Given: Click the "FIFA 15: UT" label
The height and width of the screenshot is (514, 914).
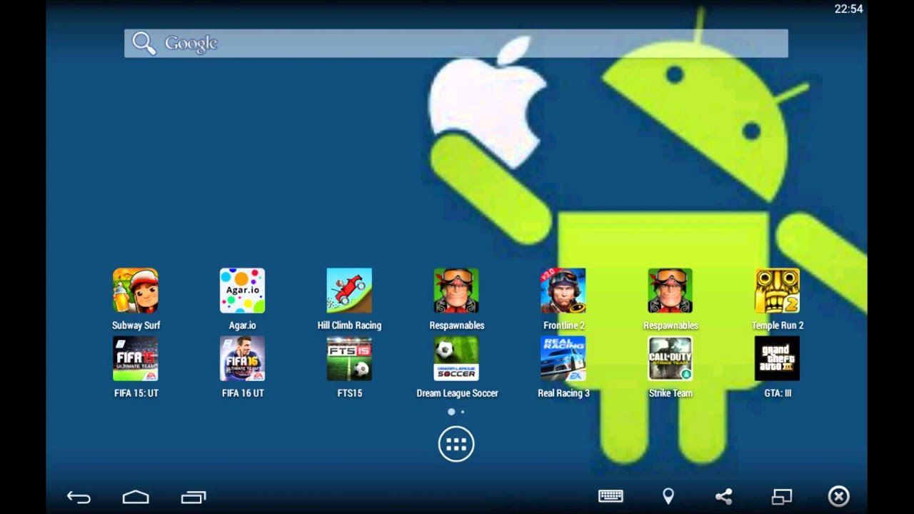Looking at the screenshot, I should coord(136,393).
